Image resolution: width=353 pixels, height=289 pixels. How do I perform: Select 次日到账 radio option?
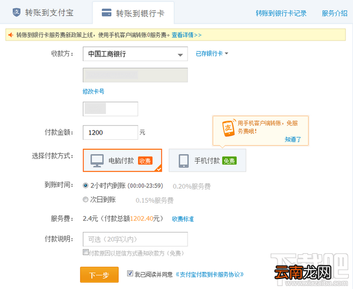(85, 199)
